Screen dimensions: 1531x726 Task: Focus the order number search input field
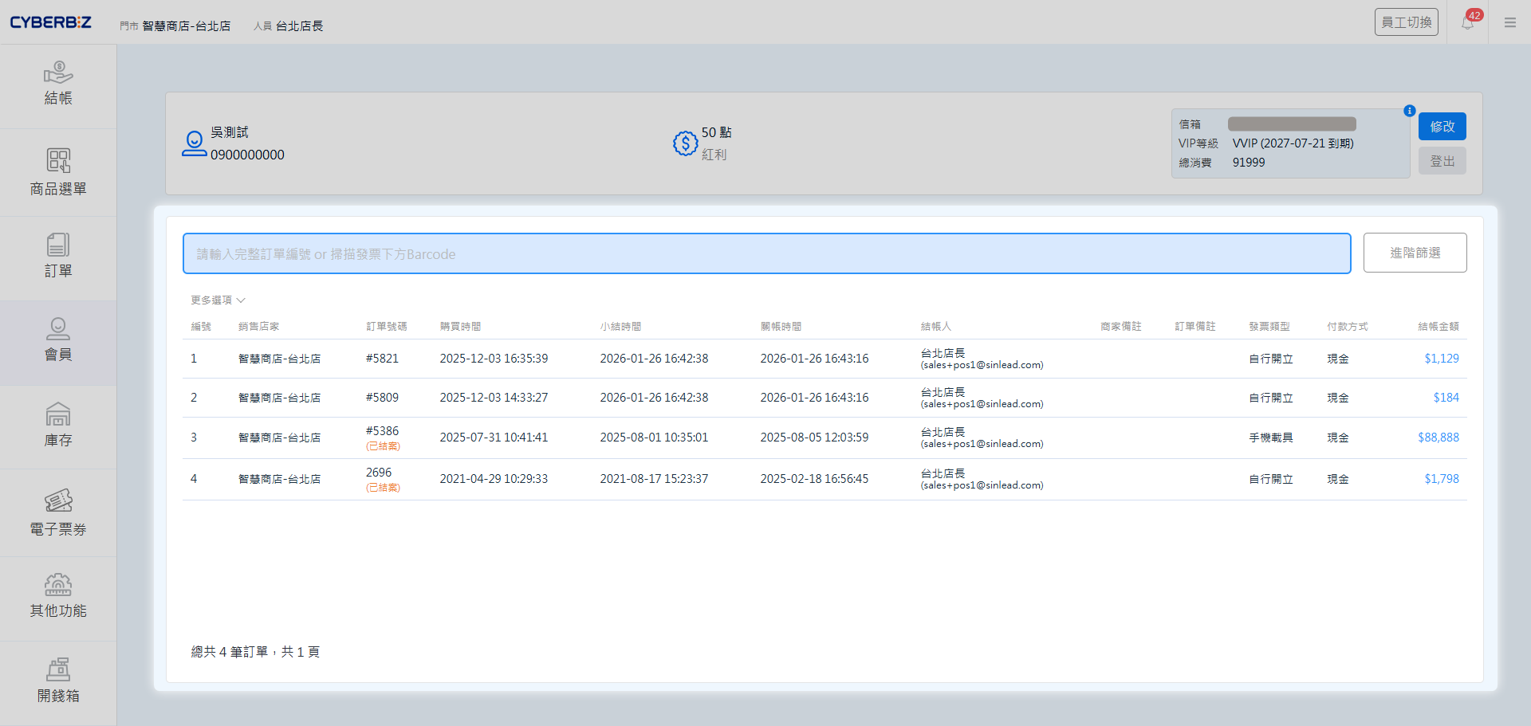(765, 253)
